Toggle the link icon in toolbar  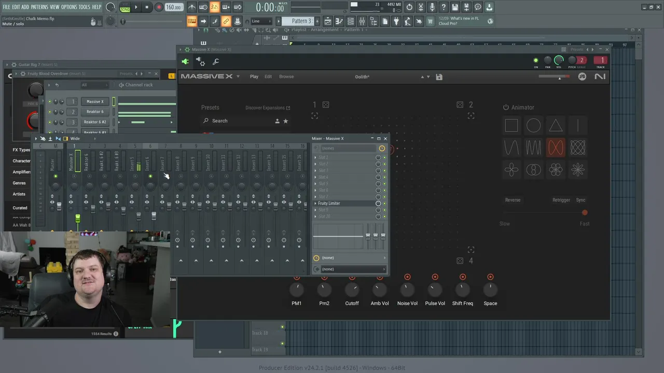point(226,21)
